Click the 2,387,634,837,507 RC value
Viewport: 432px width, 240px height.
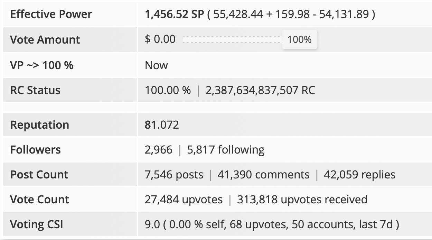260,90
